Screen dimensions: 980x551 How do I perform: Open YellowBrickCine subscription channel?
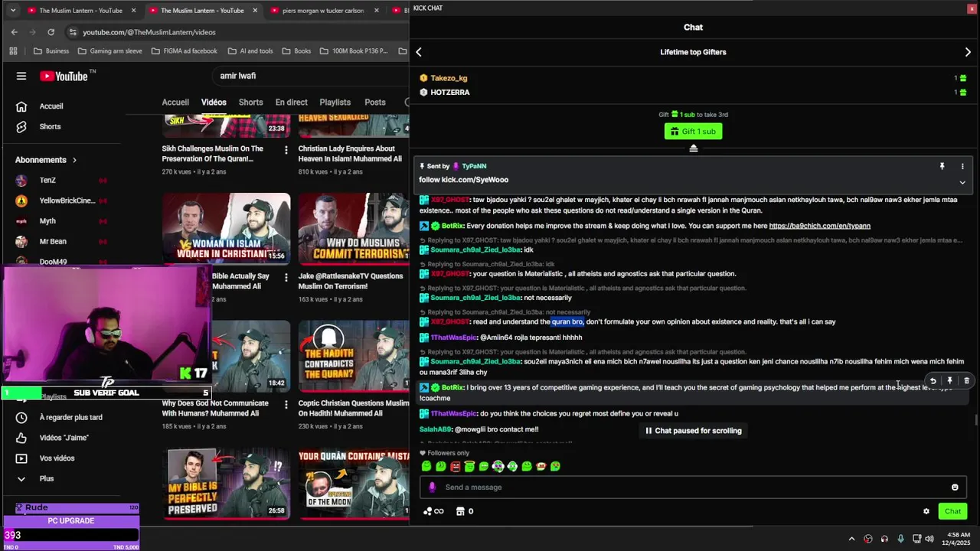coord(69,201)
